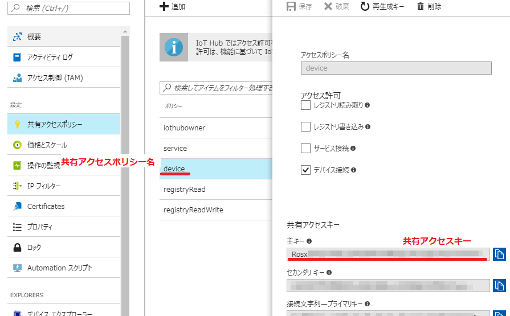Click the sidebar scrollbar up arrow
510x316 pixels.
point(125,31)
